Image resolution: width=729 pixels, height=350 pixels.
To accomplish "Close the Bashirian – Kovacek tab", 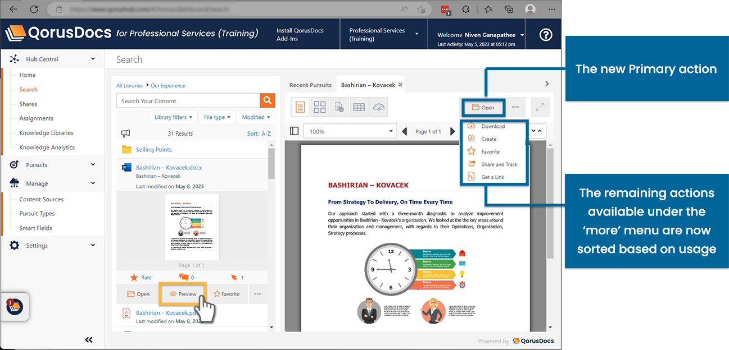I will click(x=400, y=85).
